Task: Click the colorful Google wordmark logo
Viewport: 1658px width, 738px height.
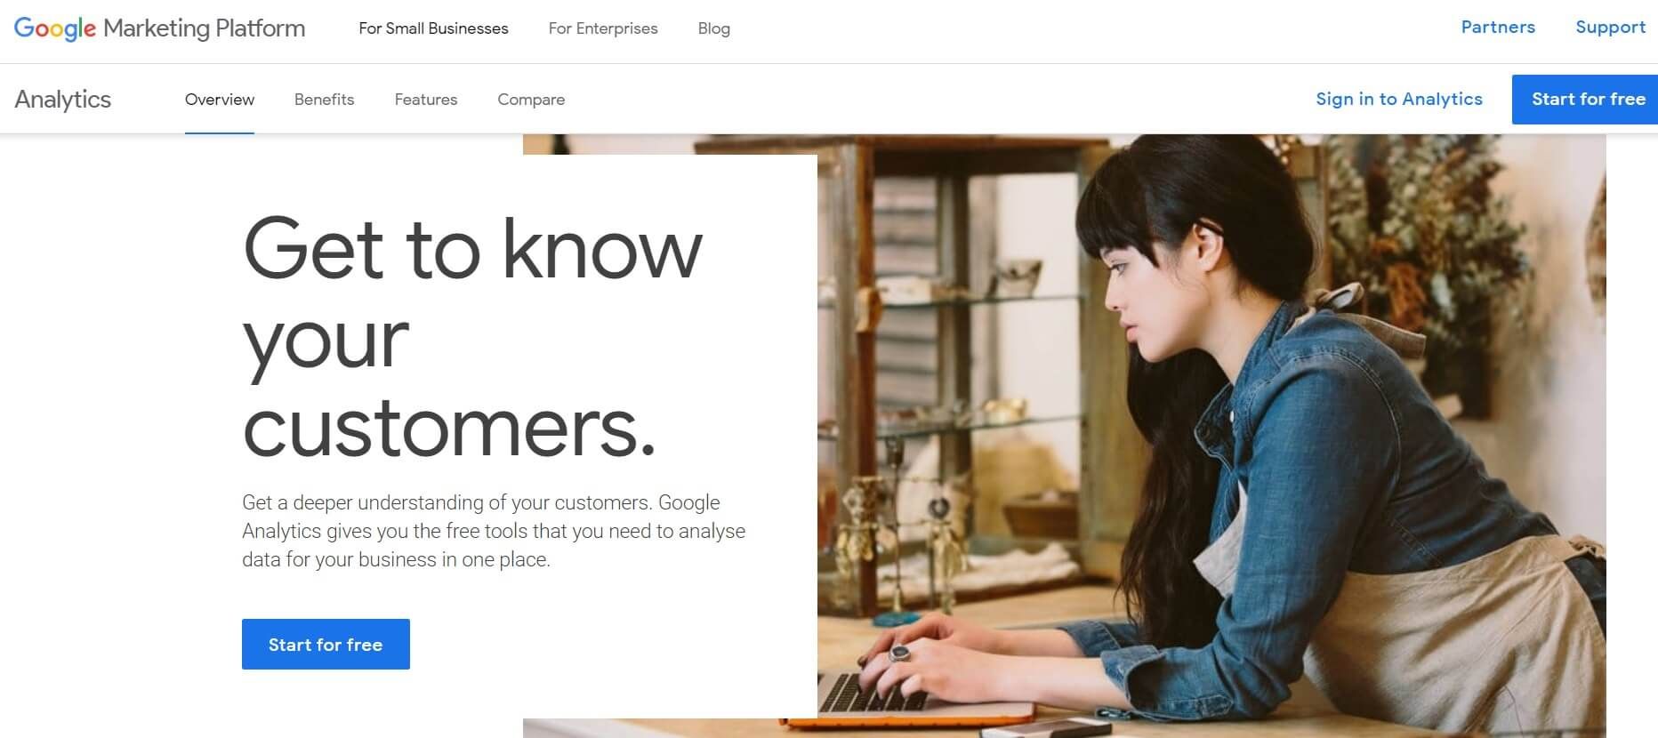Action: (x=55, y=28)
